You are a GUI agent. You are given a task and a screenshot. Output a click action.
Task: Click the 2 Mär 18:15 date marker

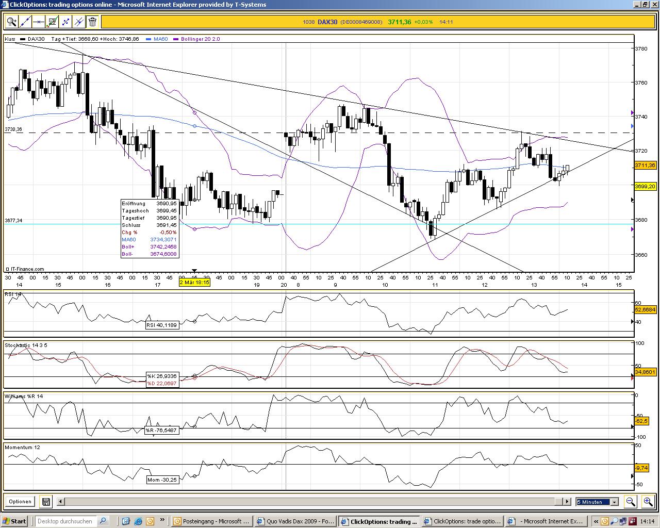click(194, 282)
